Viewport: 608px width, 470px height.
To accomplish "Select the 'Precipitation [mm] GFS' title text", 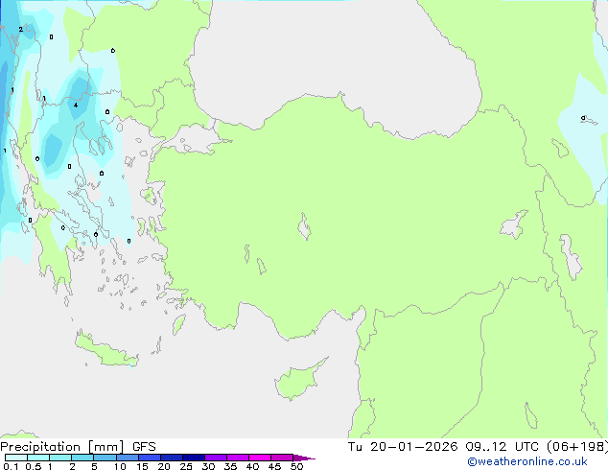I will click(78, 447).
